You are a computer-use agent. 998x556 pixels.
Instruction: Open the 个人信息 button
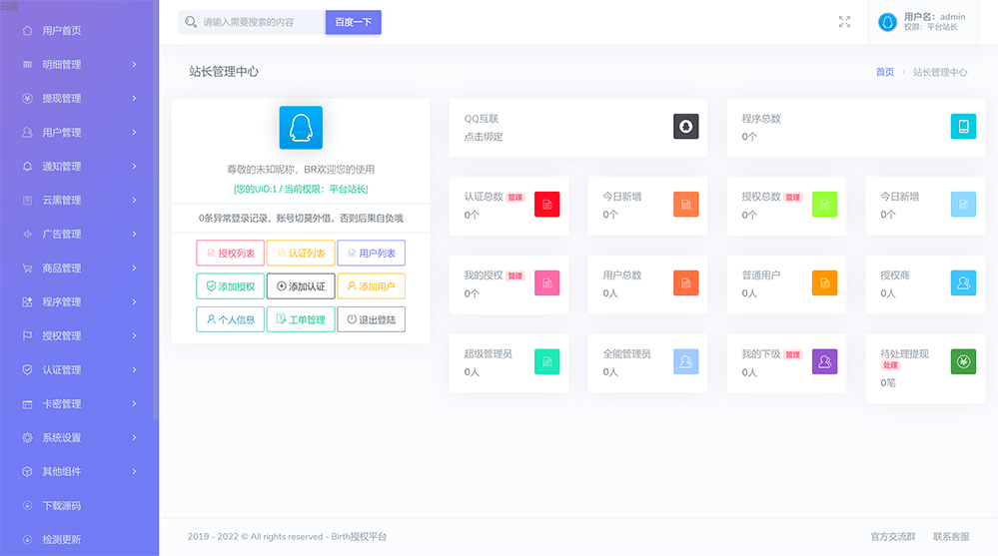tap(231, 319)
